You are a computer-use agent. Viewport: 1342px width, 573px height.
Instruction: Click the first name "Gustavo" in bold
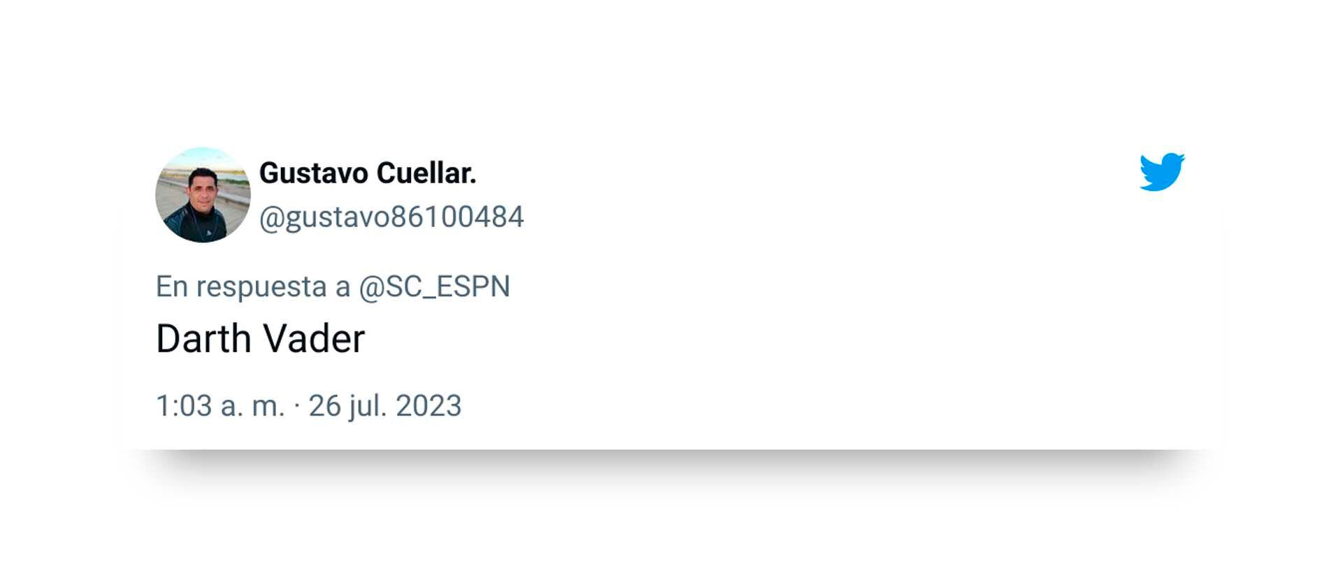point(314,173)
